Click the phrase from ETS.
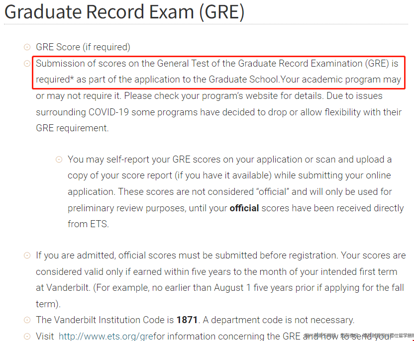 point(88,224)
